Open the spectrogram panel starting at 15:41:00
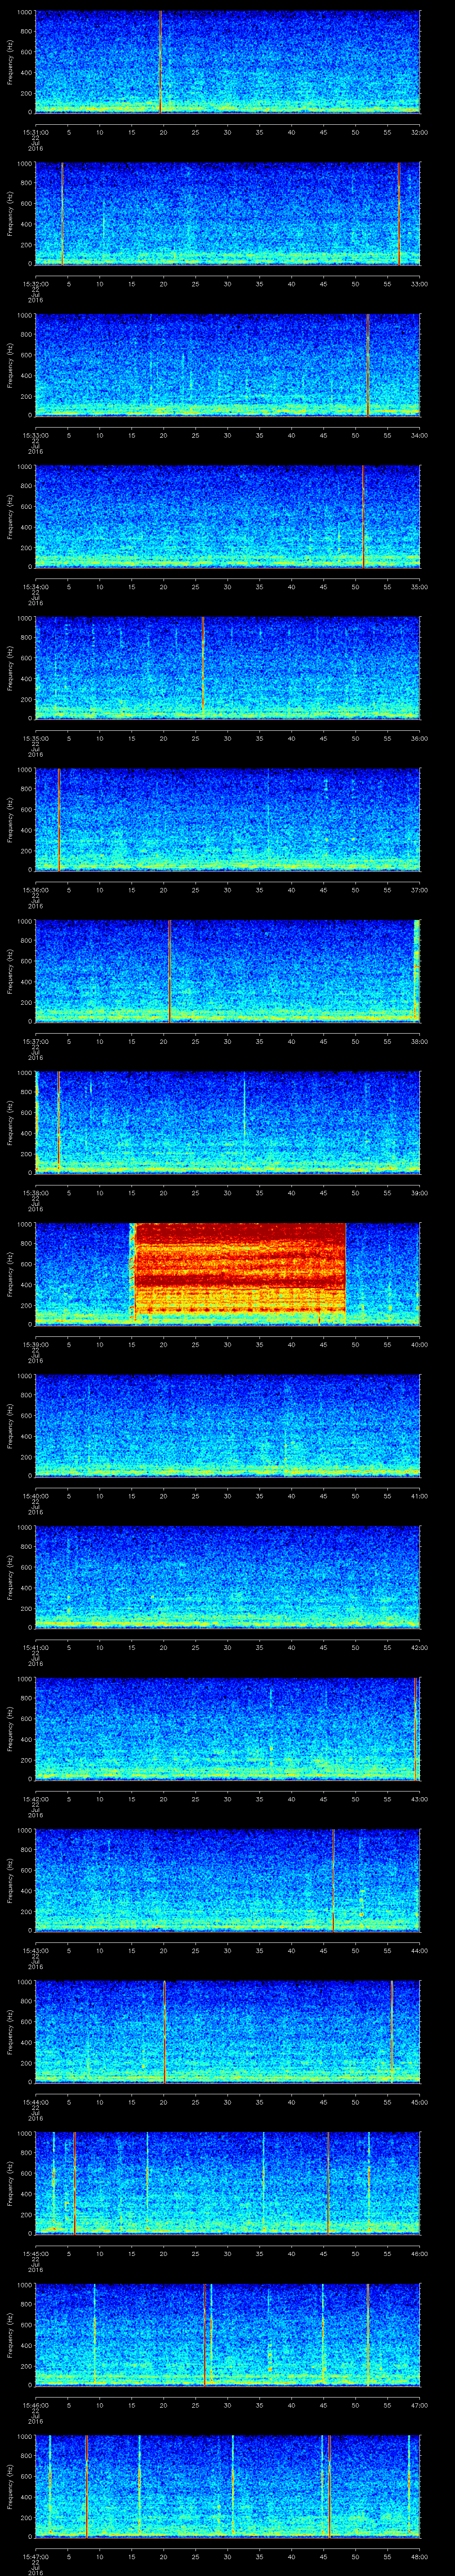455x2576 pixels. pyautogui.click(x=227, y=1576)
